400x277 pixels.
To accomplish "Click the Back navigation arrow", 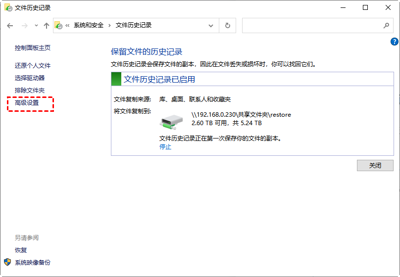I will (x=10, y=26).
